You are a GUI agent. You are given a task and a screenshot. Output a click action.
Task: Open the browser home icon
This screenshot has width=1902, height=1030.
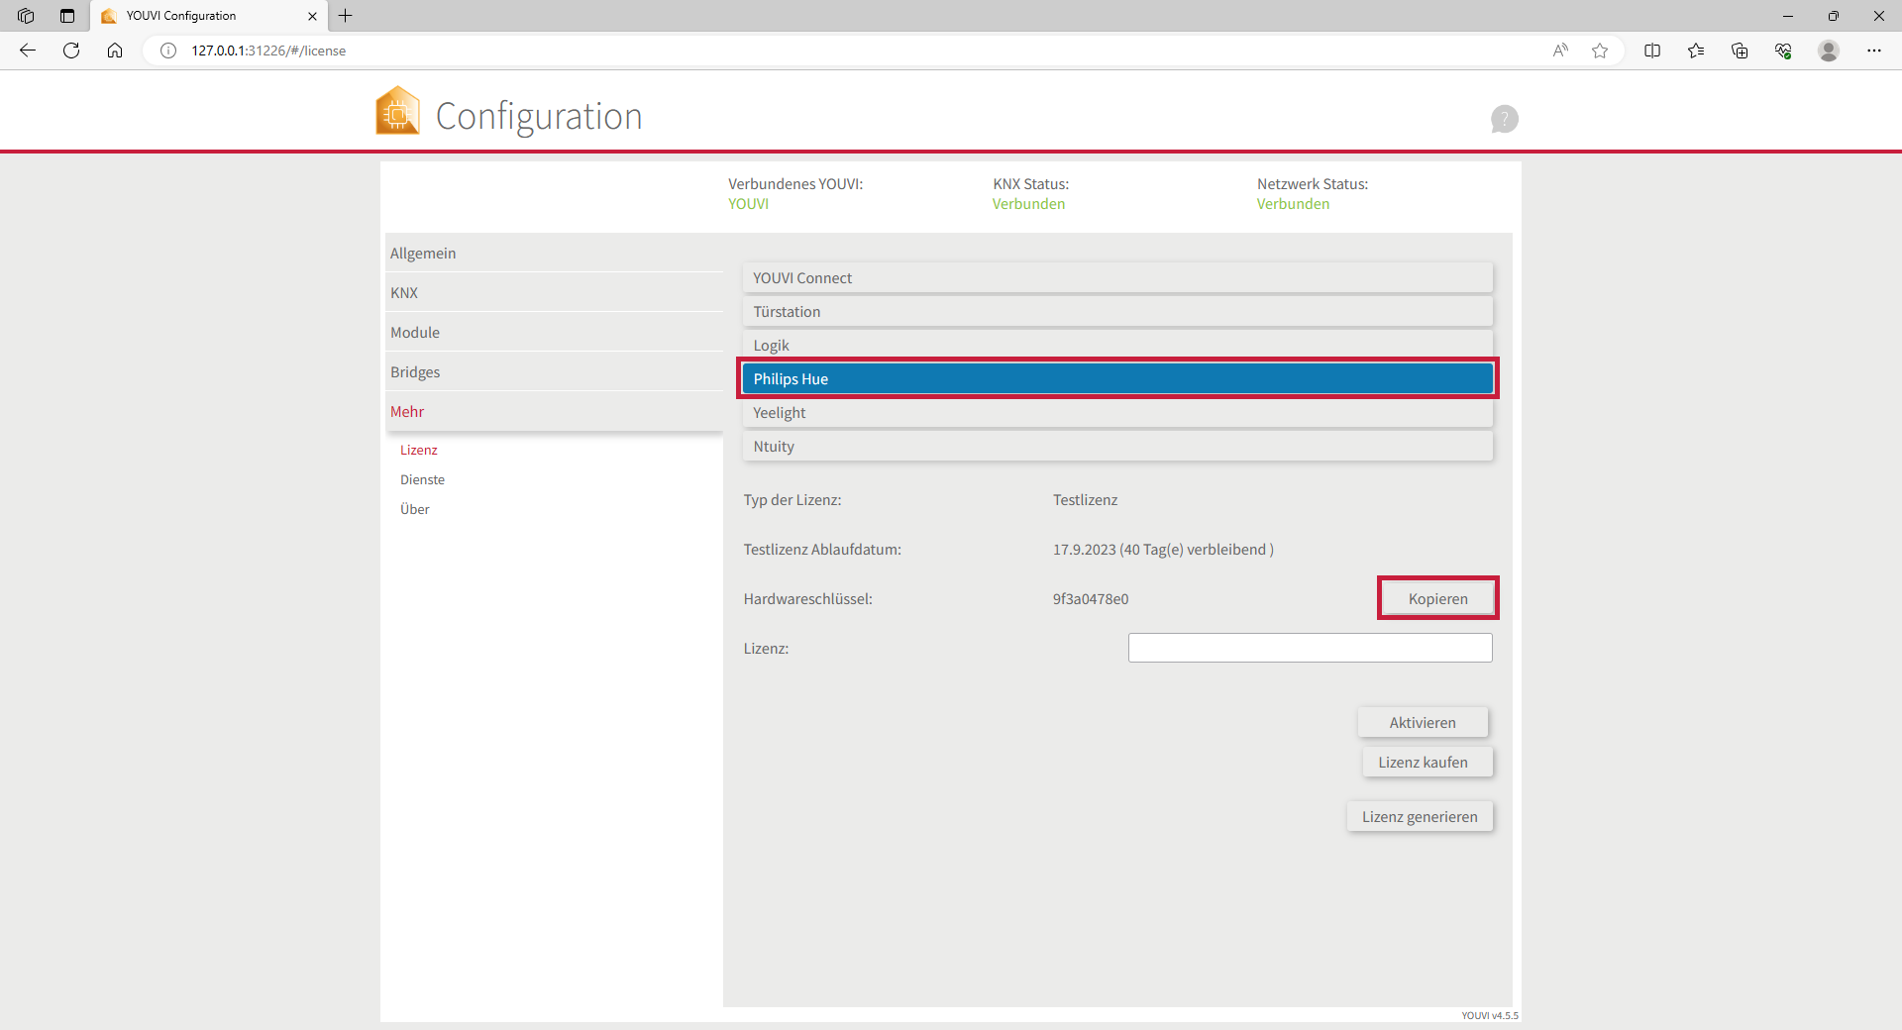click(115, 51)
